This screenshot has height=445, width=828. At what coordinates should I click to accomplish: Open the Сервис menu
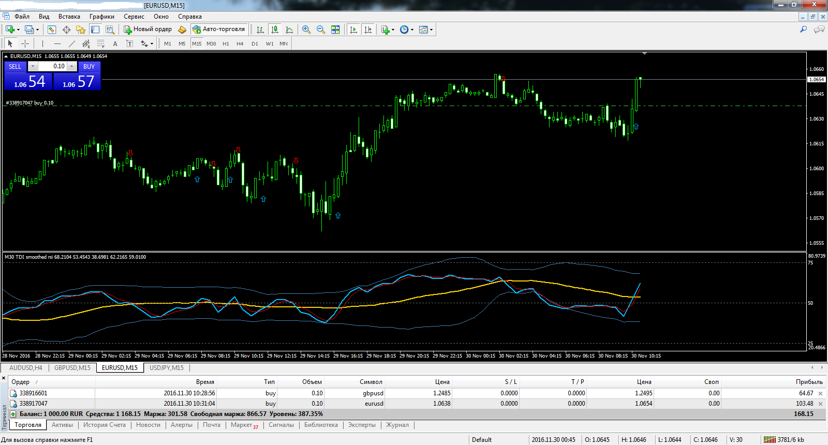click(x=134, y=17)
